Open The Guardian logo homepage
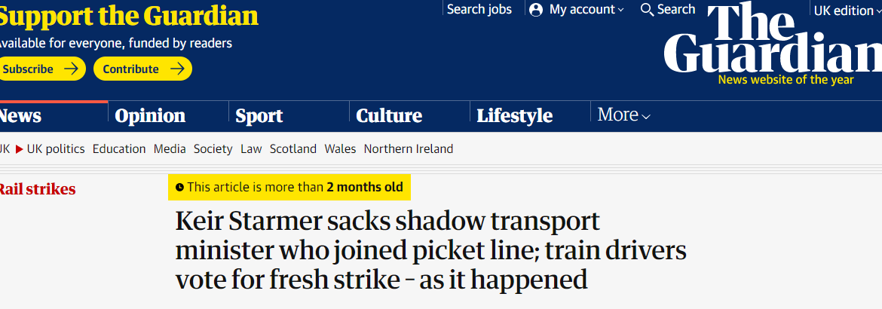Viewport: 882px width, 309px height. [x=773, y=44]
